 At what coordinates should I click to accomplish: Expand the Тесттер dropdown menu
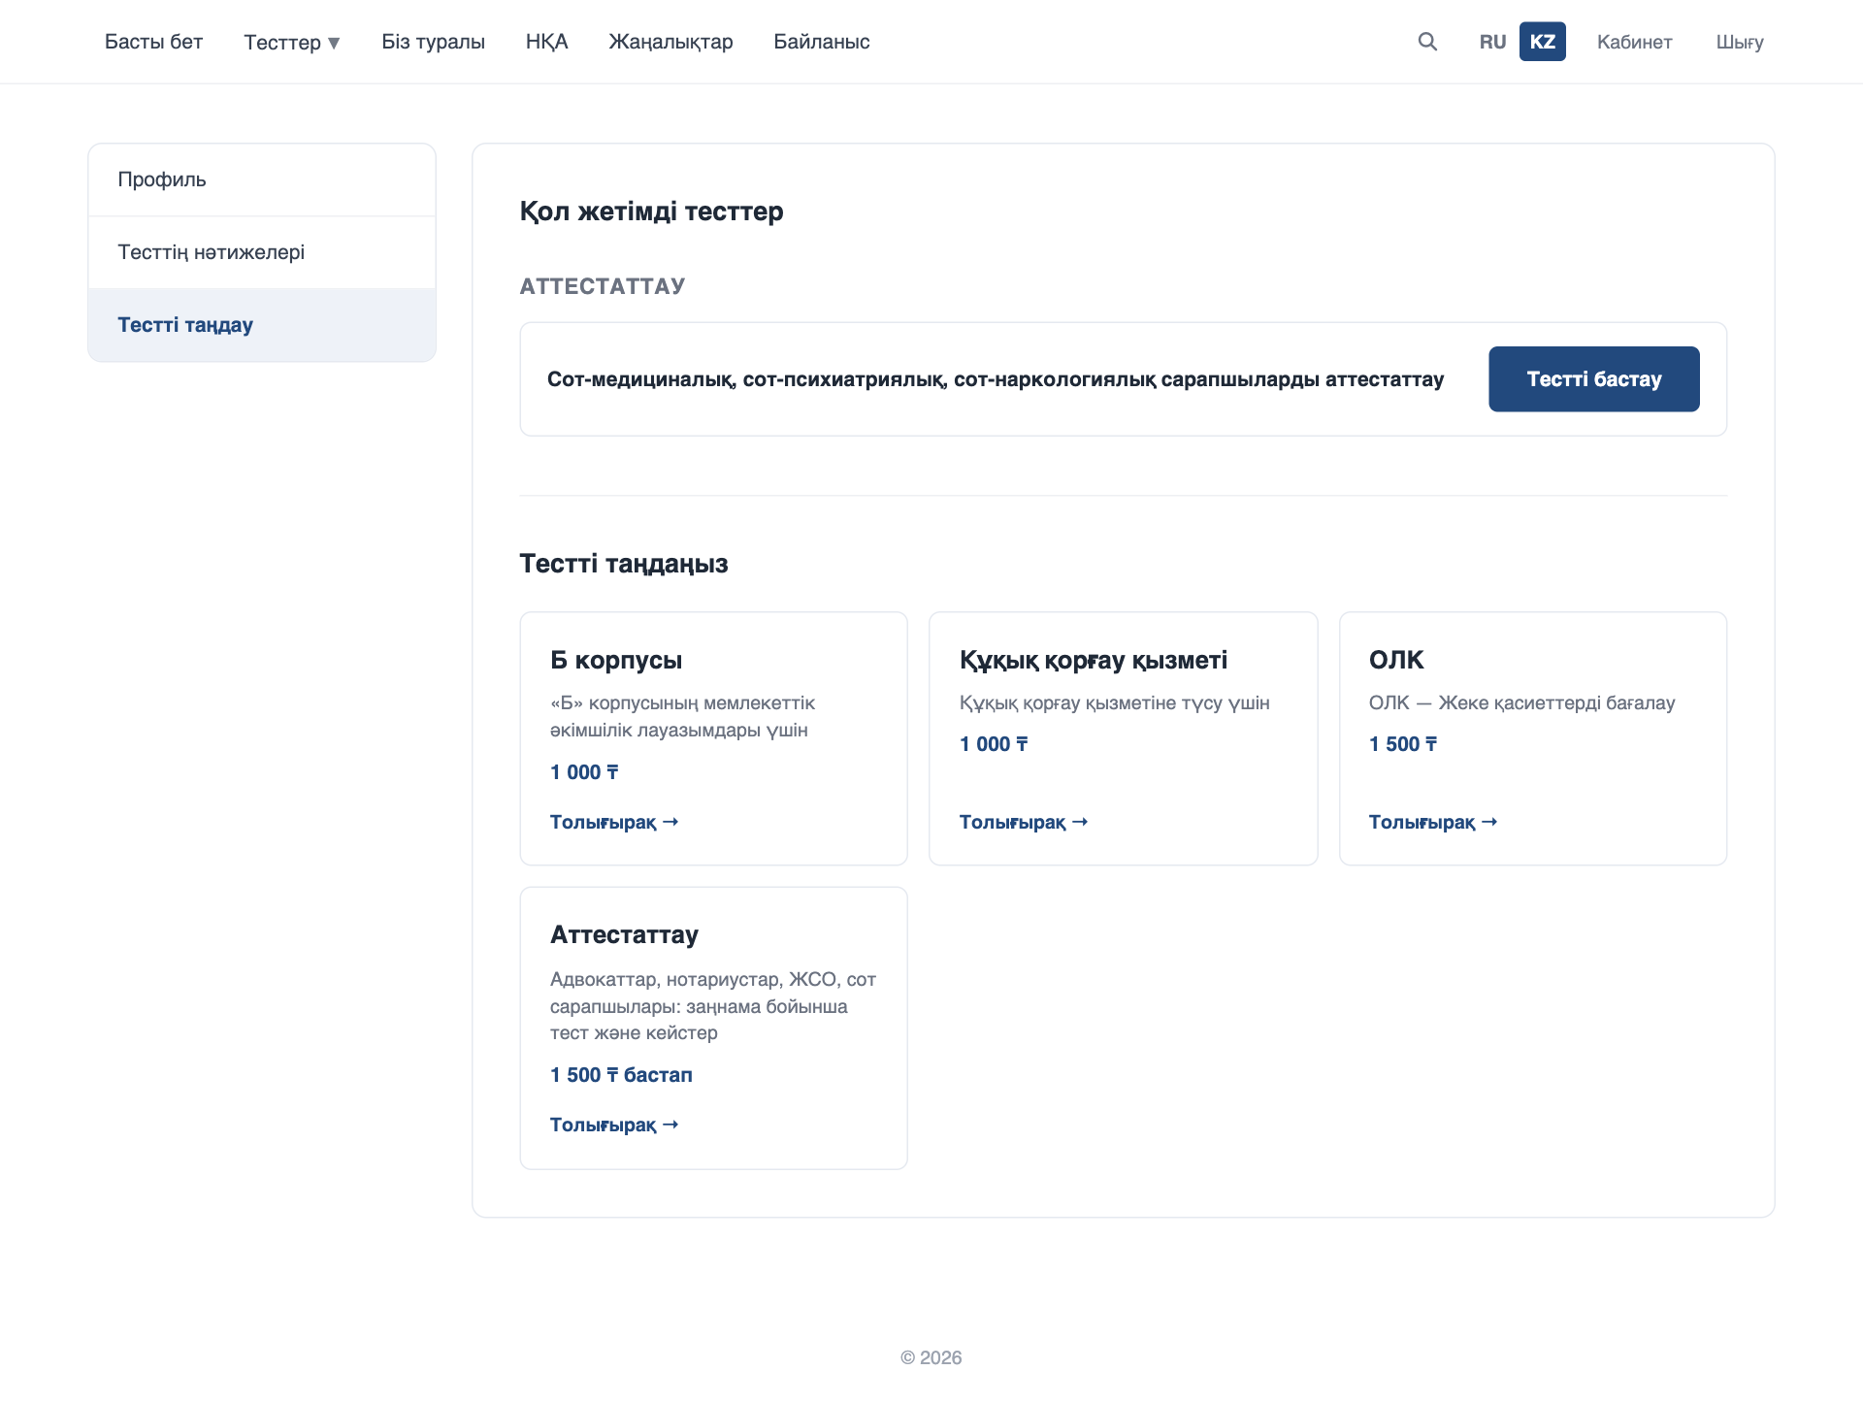[x=292, y=42]
